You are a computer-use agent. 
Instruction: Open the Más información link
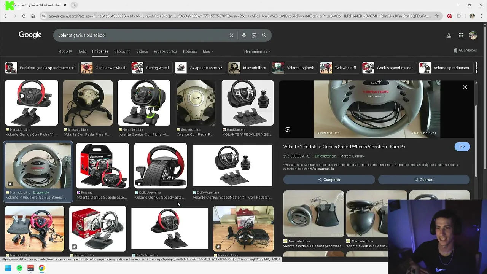[x=321, y=169]
